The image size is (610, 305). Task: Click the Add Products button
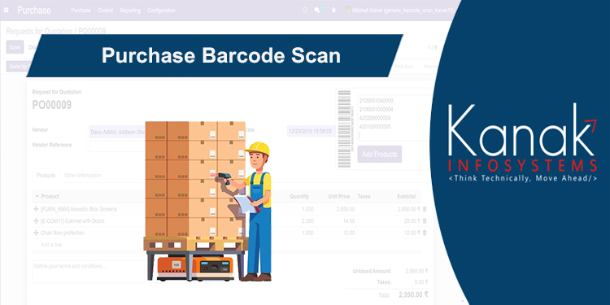point(379,154)
